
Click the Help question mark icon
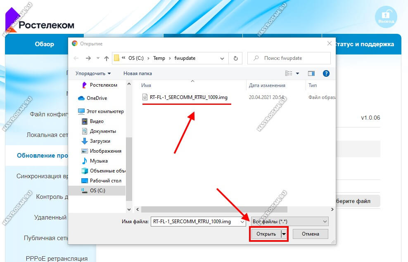point(326,73)
